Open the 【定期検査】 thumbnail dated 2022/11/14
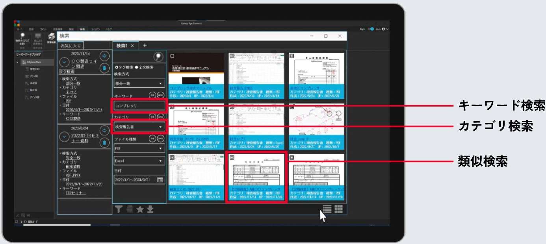The image size is (546, 244). (256, 177)
